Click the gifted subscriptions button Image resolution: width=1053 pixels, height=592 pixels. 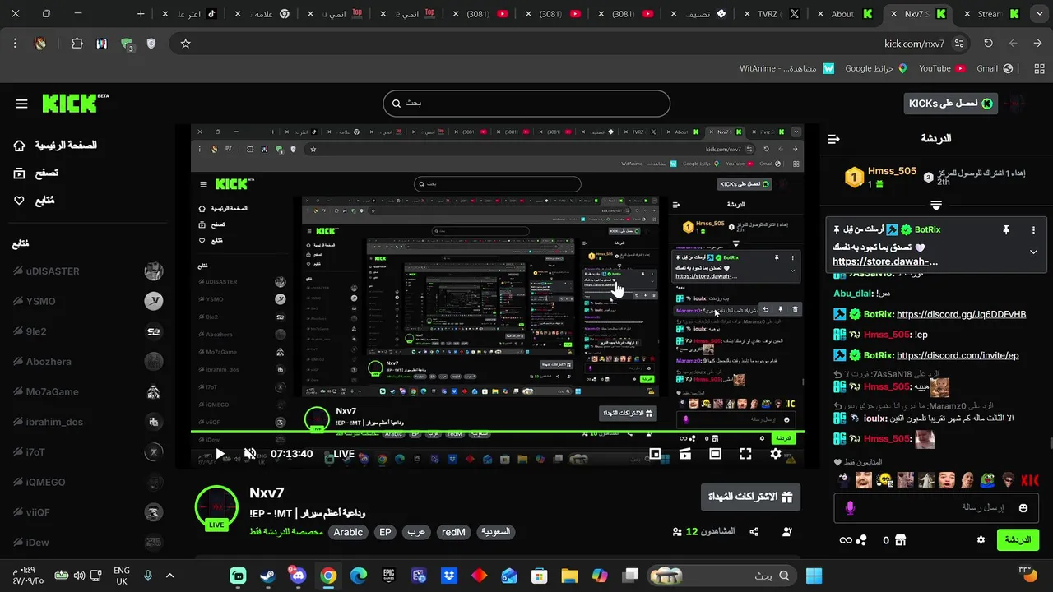tap(750, 497)
